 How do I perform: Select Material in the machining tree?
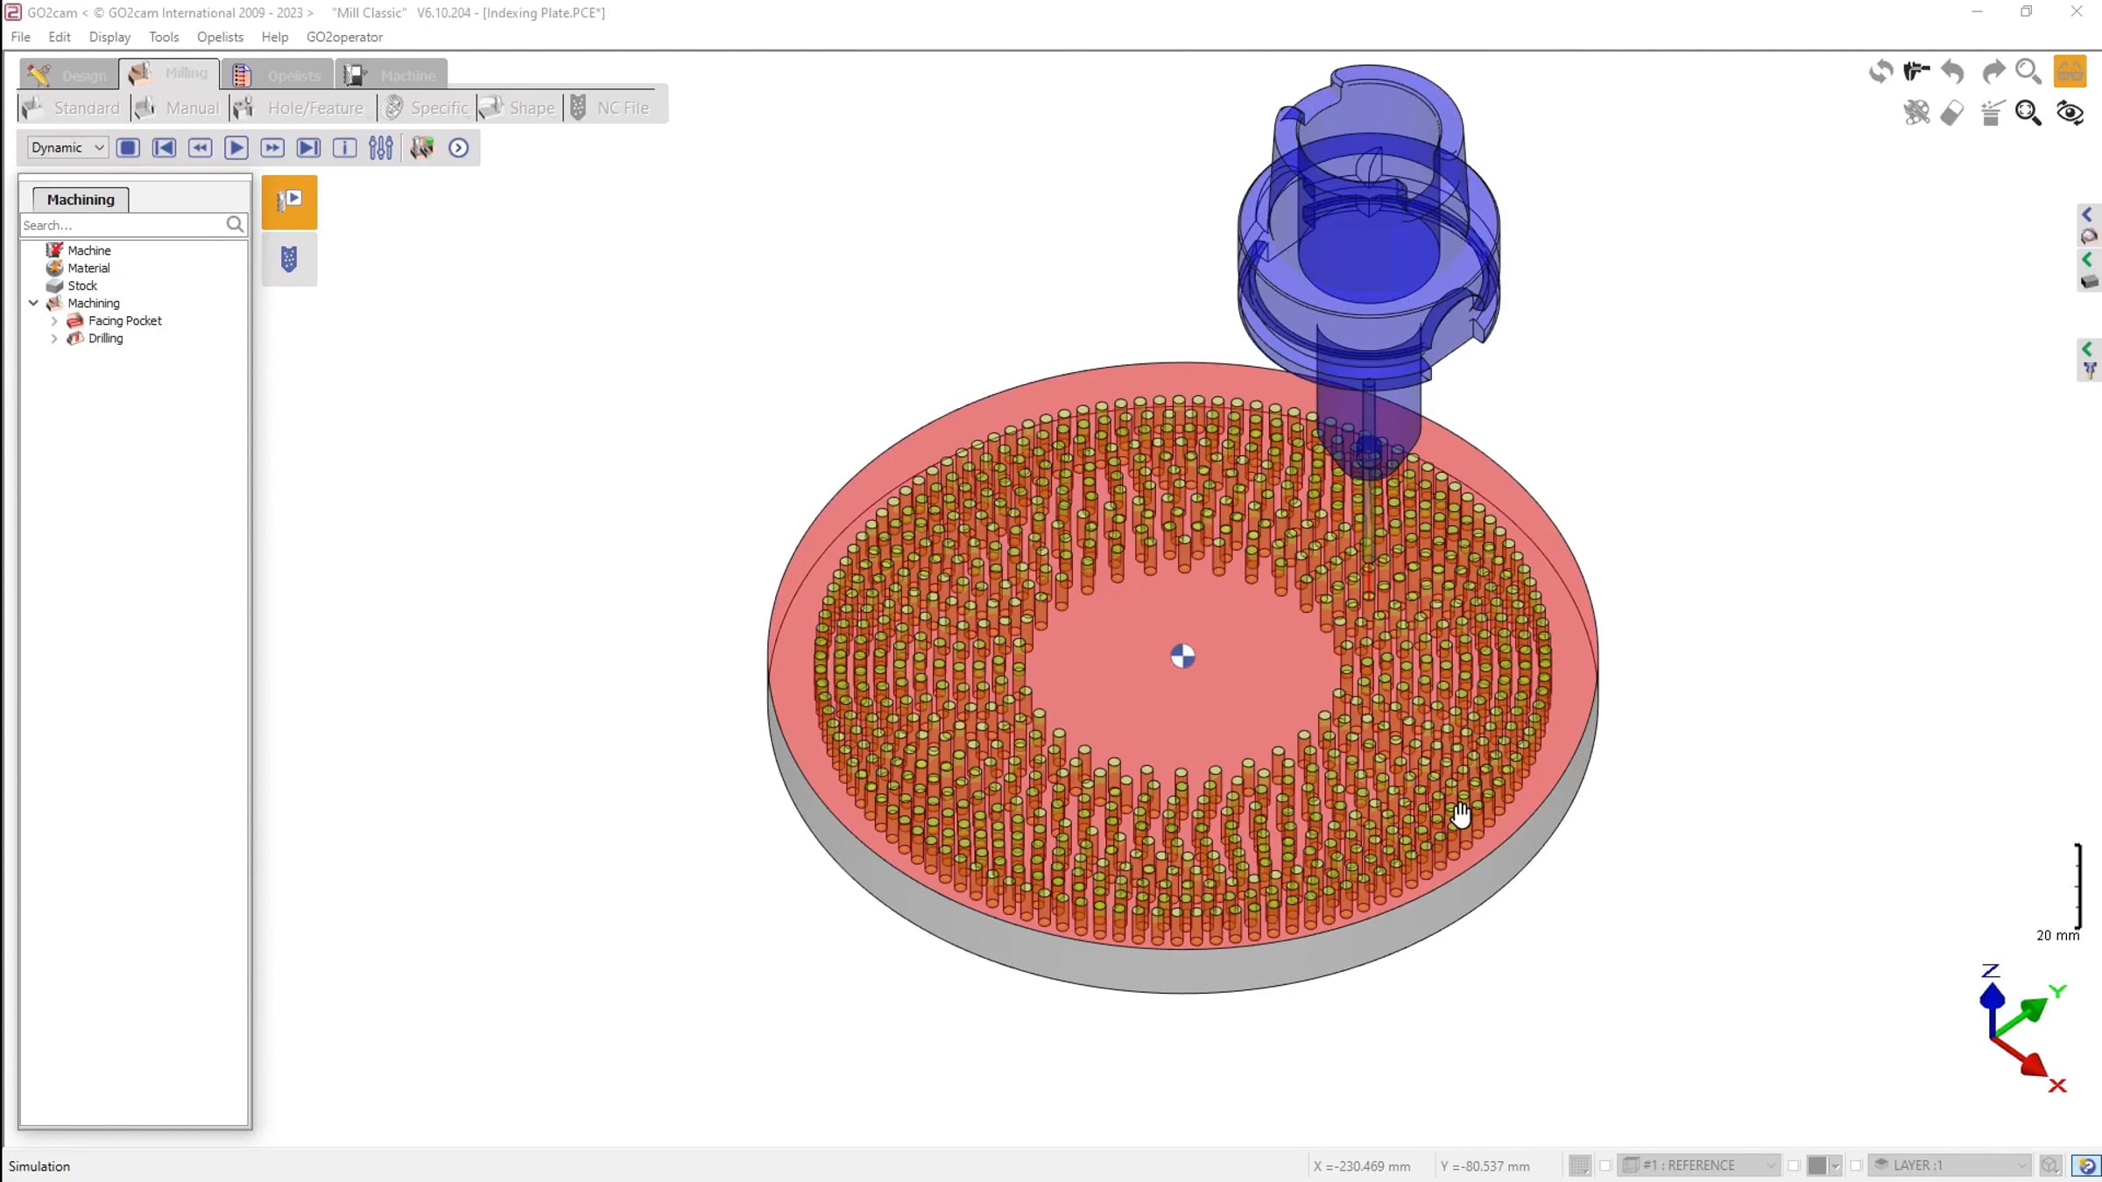pyautogui.click(x=88, y=268)
